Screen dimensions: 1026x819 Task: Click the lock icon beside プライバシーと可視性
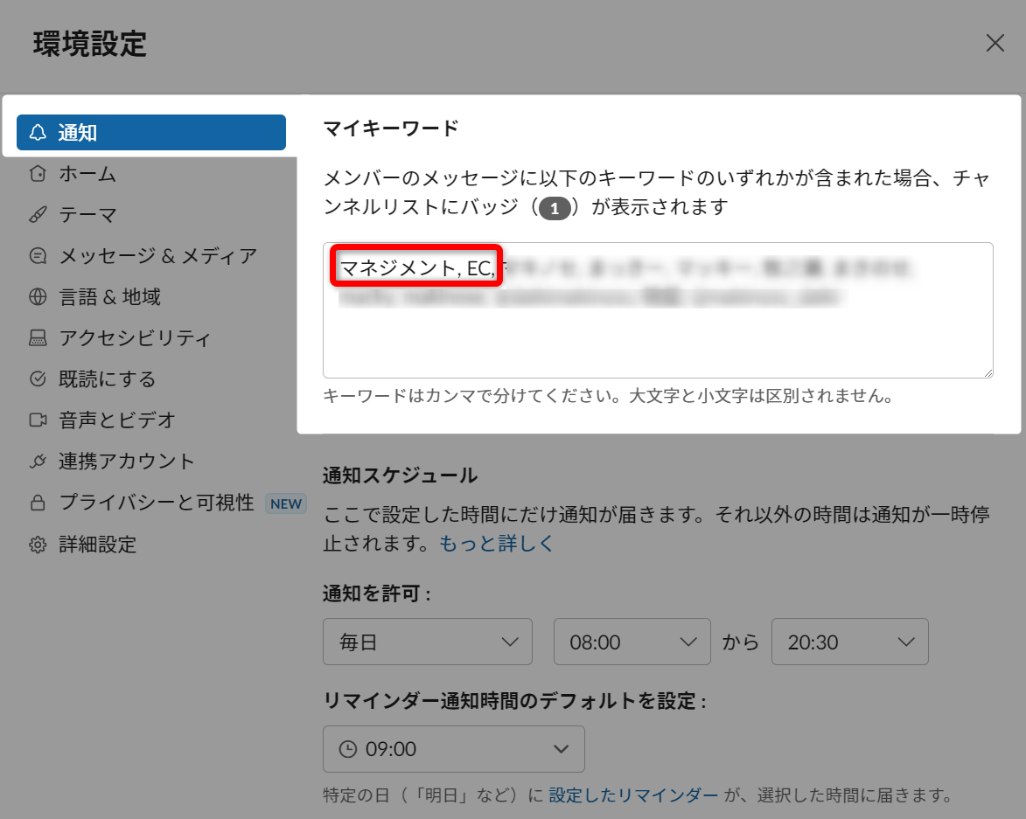38,503
